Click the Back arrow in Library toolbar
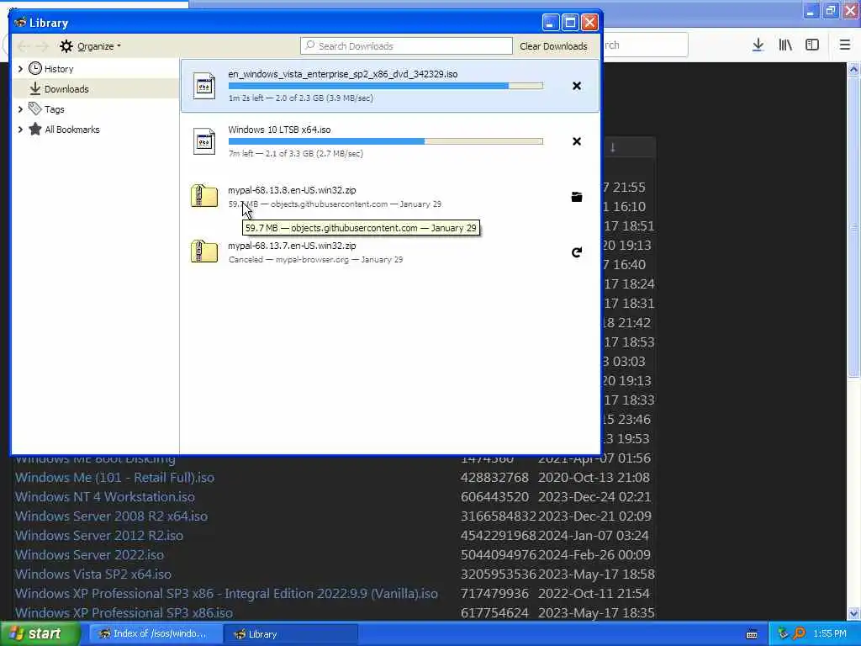The image size is (861, 646). point(23,46)
